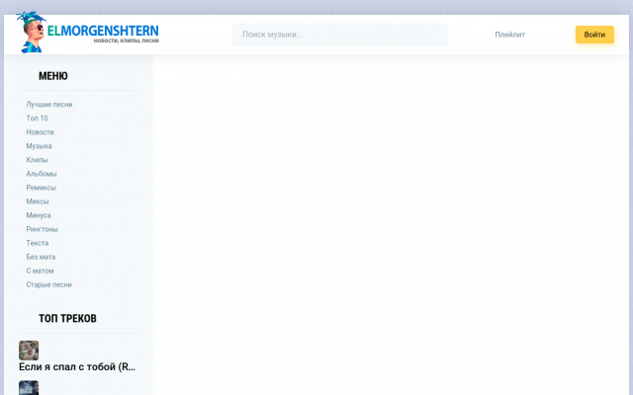633x395 pixels.
Task: Click the yellow Войти login button
Action: (x=594, y=35)
